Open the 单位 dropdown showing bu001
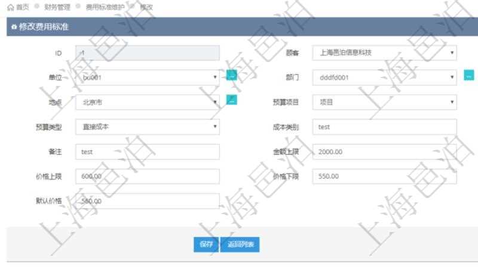Image resolution: width=478 pixels, height=272 pixels. [x=148, y=78]
